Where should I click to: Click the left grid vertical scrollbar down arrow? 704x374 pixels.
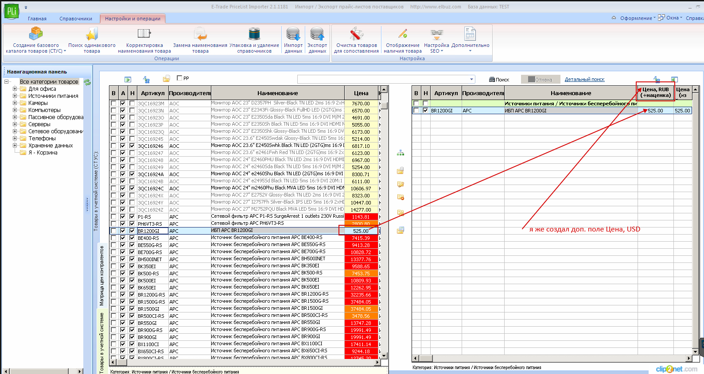pyautogui.click(x=384, y=356)
